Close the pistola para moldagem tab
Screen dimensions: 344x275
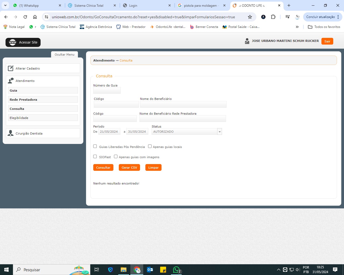pos(224,5)
